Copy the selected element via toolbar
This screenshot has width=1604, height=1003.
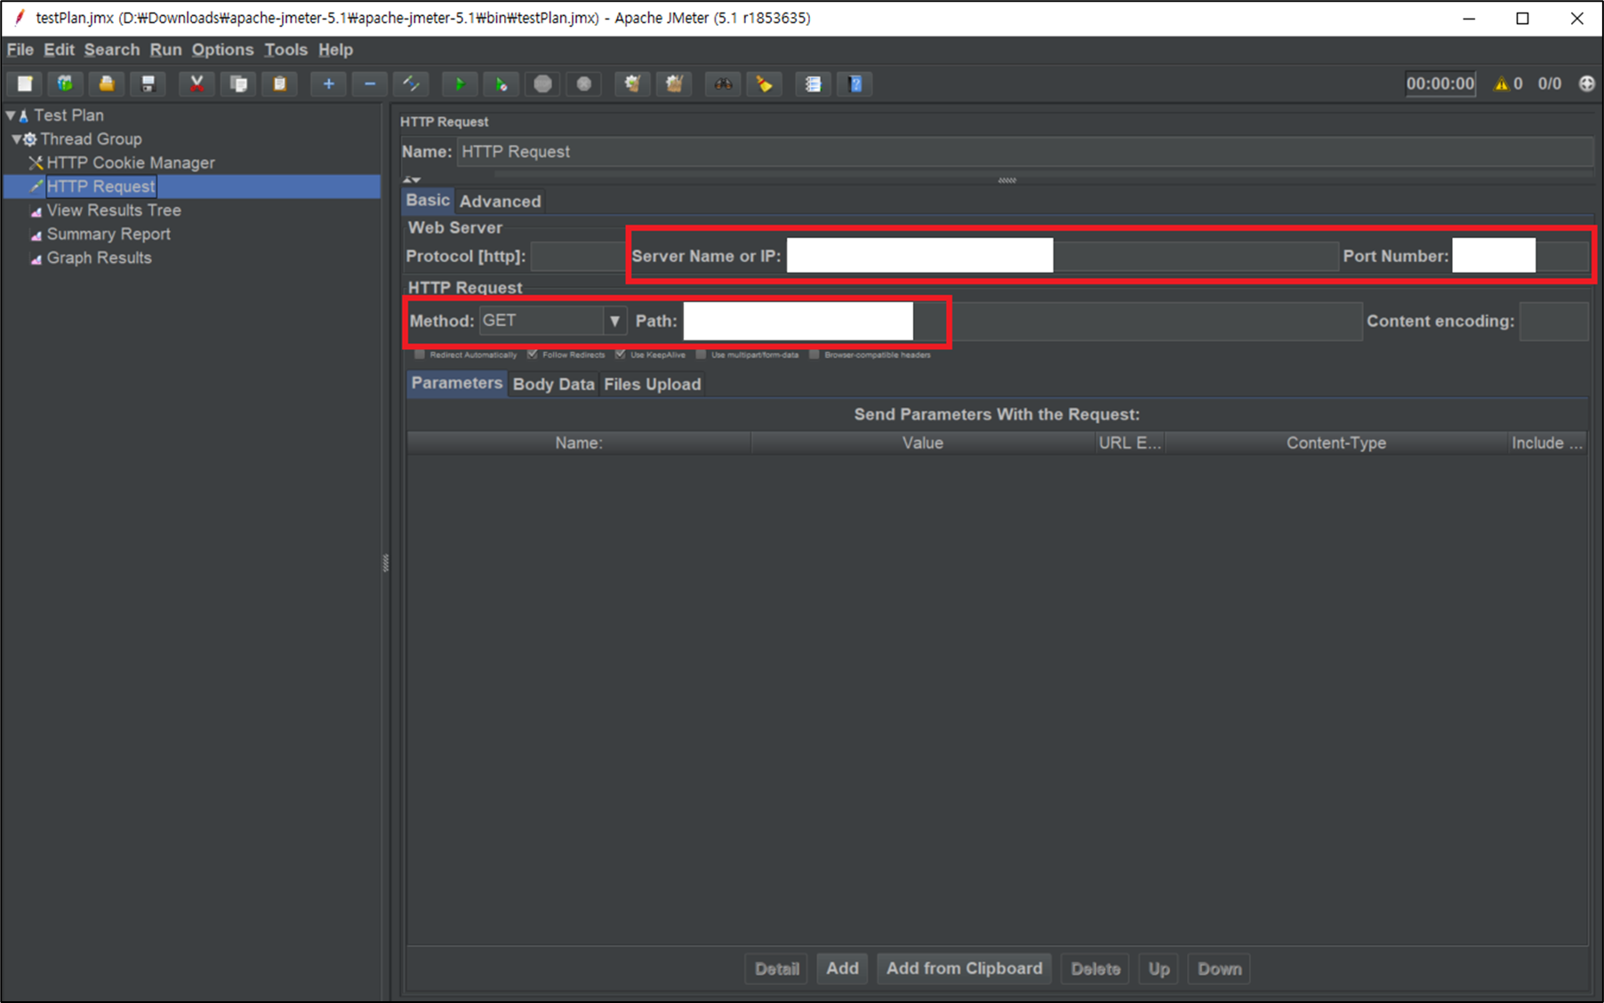(x=238, y=84)
